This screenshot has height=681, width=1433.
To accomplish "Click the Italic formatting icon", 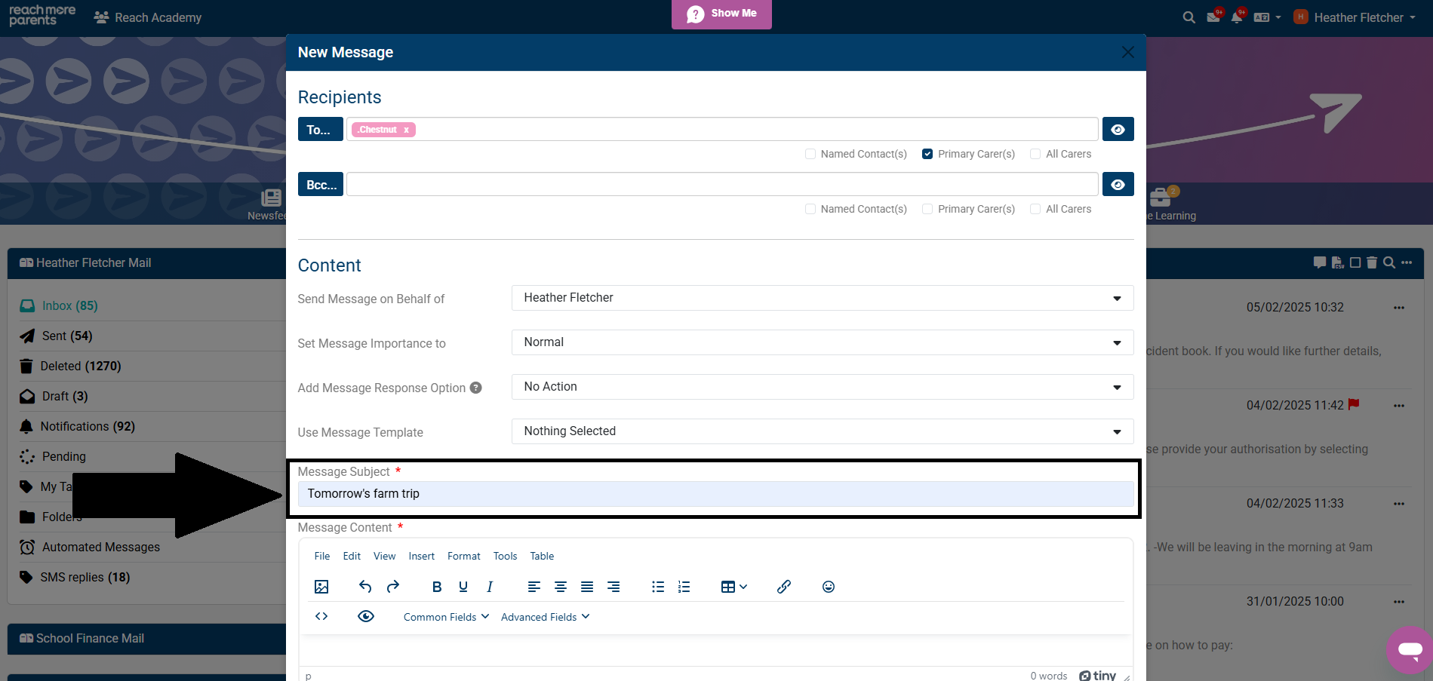I will click(x=490, y=587).
